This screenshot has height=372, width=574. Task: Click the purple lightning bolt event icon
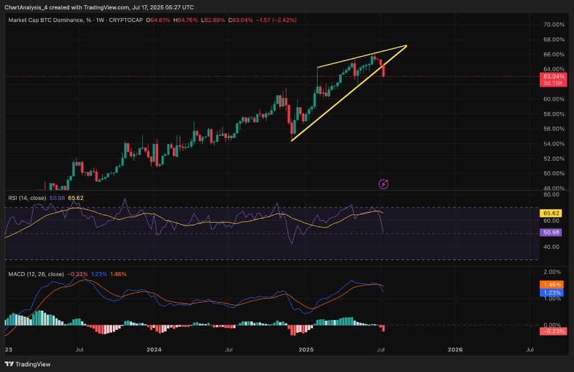(384, 183)
